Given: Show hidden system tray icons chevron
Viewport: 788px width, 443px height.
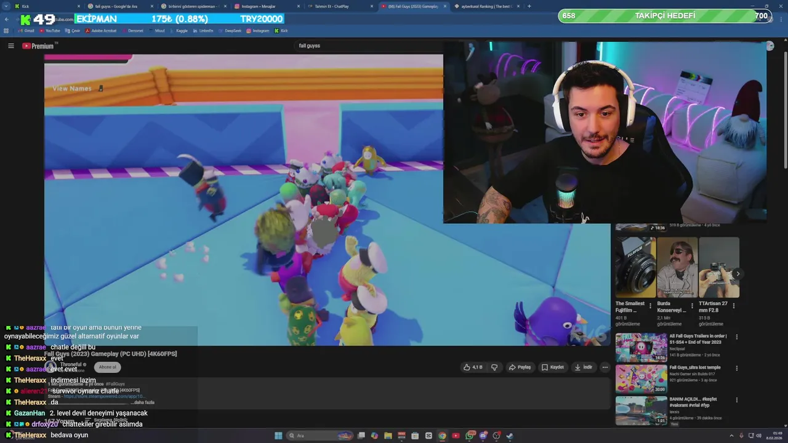Looking at the screenshot, I should [731, 436].
